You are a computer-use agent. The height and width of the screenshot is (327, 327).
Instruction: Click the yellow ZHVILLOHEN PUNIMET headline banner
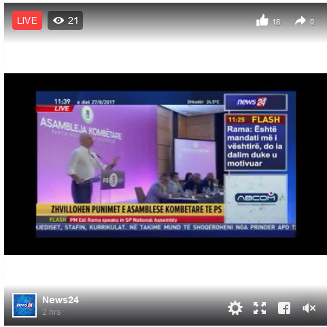tap(130, 209)
